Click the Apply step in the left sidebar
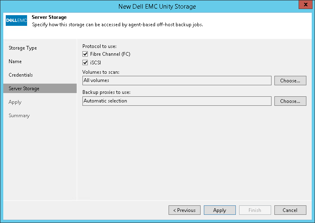This screenshot has height=223, width=315. 15,102
